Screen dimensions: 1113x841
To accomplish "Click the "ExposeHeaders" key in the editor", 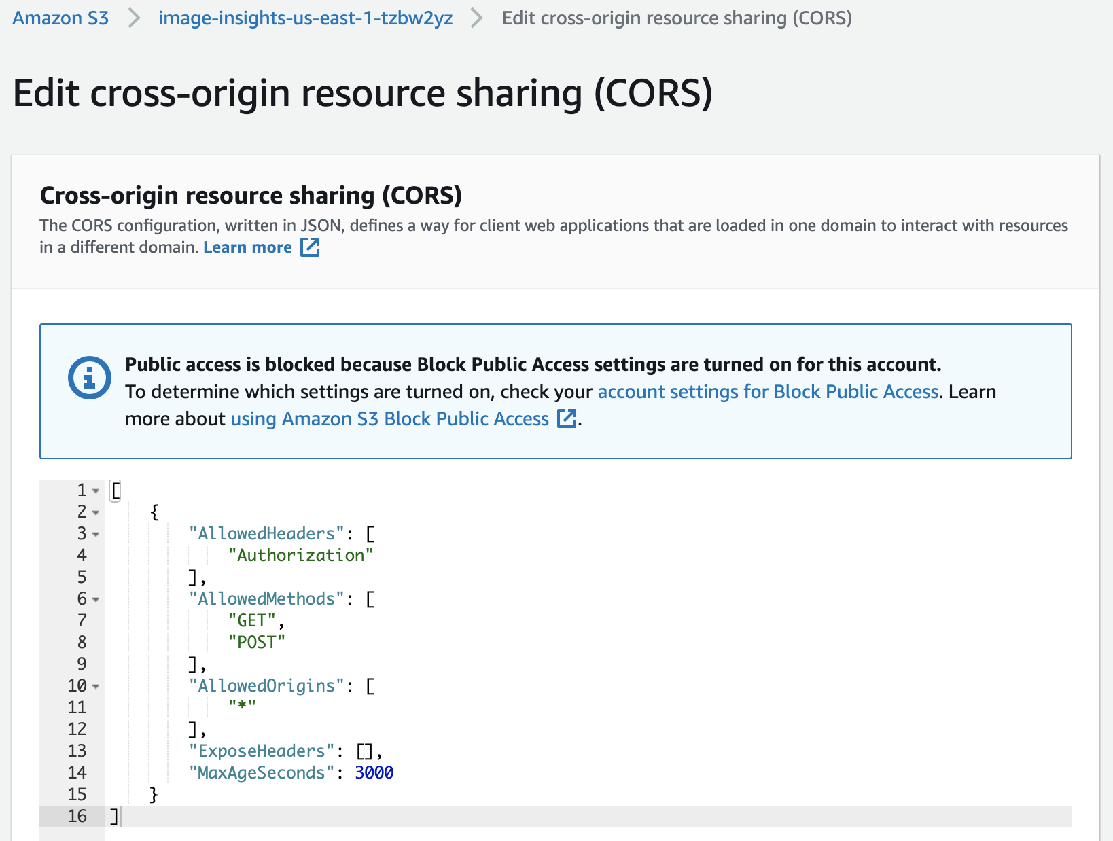I will [262, 751].
